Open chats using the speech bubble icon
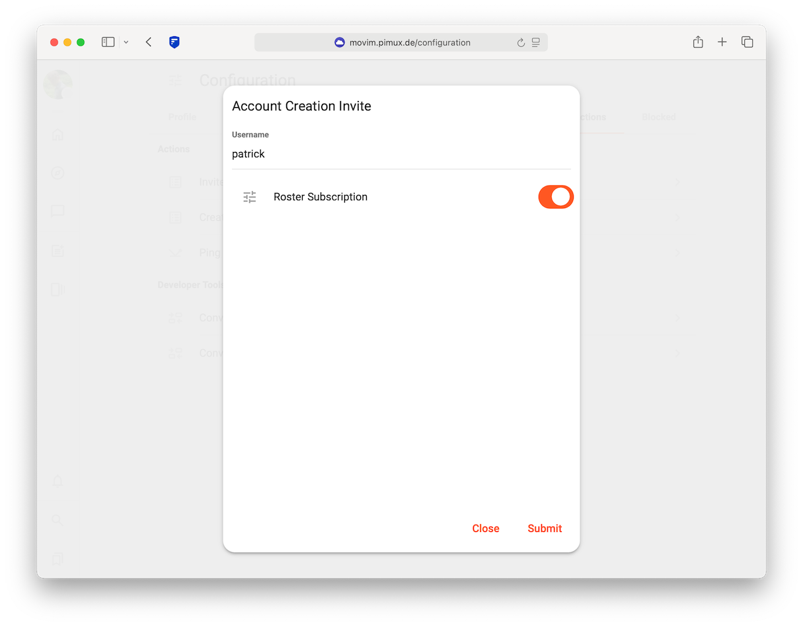The width and height of the screenshot is (803, 627). click(57, 211)
